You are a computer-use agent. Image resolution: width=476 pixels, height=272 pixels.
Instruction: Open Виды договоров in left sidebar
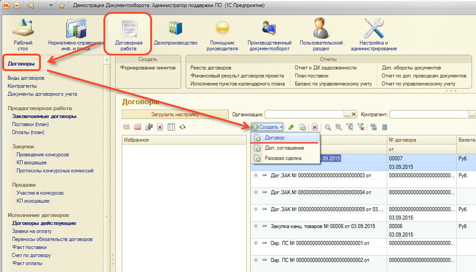pyautogui.click(x=26, y=78)
